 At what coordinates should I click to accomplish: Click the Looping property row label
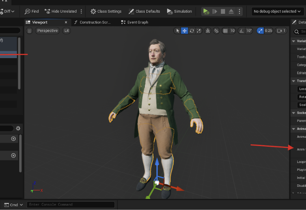[x=301, y=162]
